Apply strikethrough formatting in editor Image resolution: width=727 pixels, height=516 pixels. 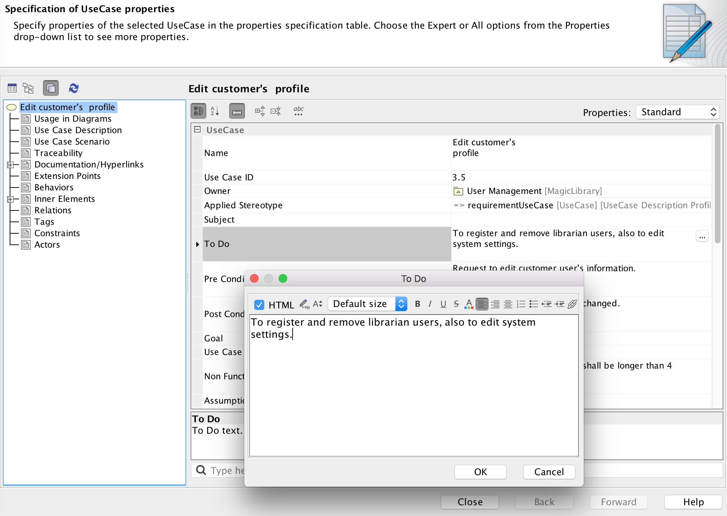coord(456,304)
